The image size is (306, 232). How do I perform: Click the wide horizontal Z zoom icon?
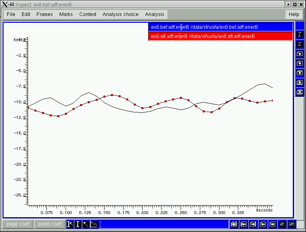(291, 224)
